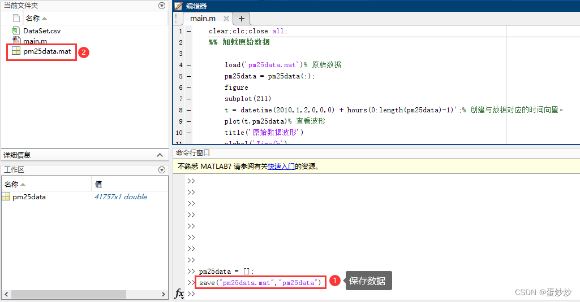The height and width of the screenshot is (302, 580).
Task: Sort files by Name column header
Action: tap(36, 18)
